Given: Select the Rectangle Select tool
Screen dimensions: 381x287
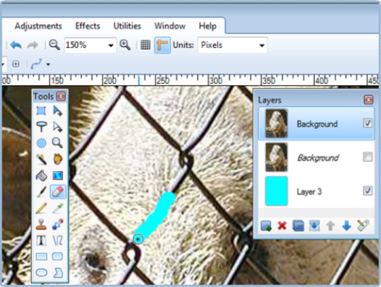Looking at the screenshot, I should tap(42, 111).
